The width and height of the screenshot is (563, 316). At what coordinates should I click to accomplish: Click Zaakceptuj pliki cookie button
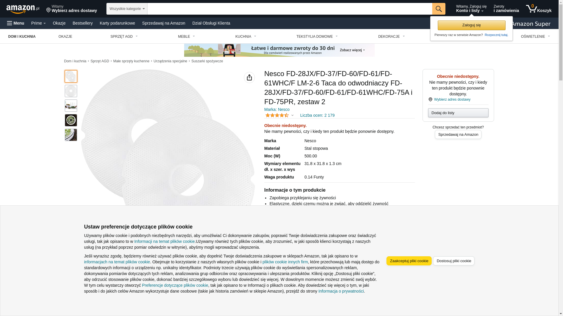coord(409,261)
